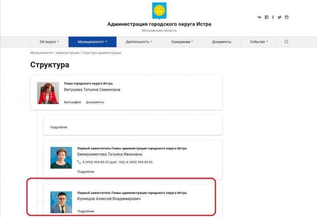The width and height of the screenshot is (317, 218).
Task: Click Подробнее under Кузнецов Алексей Владимирович
Action: [86, 211]
